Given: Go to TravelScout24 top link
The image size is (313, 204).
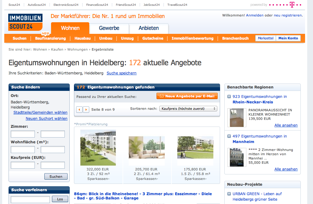Looking at the screenshot, I should click(177, 5).
